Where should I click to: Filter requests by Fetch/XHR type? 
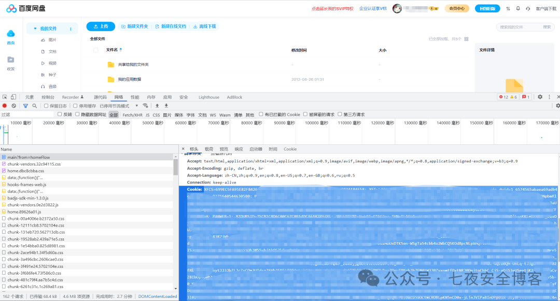[x=133, y=115]
